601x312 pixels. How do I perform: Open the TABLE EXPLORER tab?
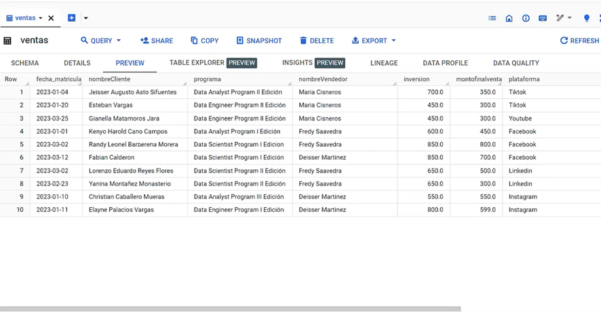[x=213, y=63]
